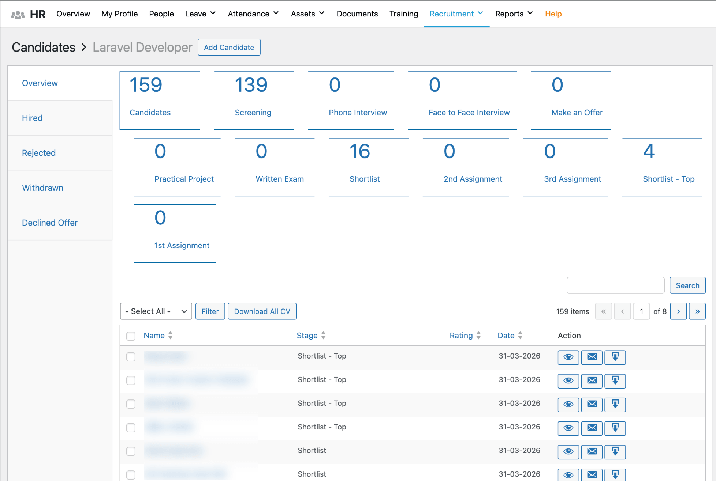The height and width of the screenshot is (481, 716).
Task: Check the select-all checkbox in the table header
Action: tap(131, 336)
